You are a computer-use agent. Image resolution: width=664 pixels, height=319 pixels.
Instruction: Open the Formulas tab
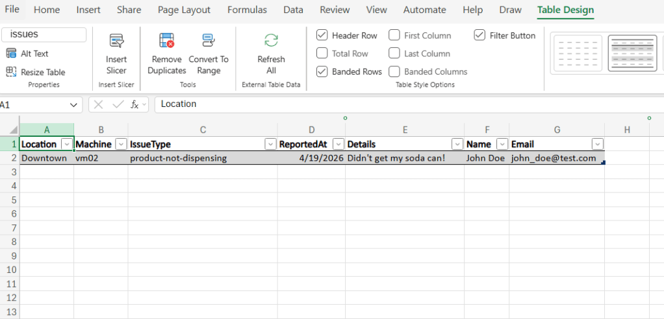pyautogui.click(x=248, y=10)
